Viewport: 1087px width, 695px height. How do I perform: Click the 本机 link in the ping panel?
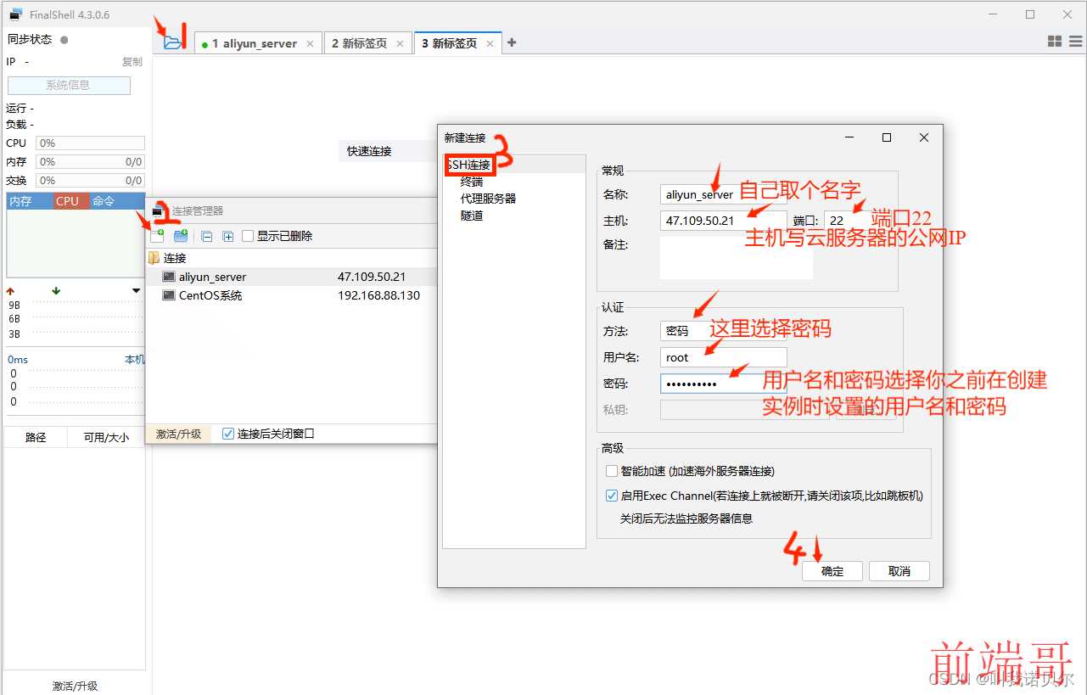[135, 360]
